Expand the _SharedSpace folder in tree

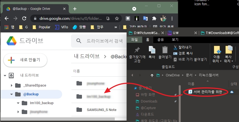click(x=12, y=85)
